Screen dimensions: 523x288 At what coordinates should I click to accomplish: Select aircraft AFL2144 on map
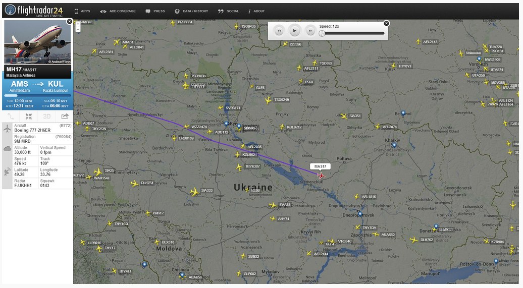309,253
